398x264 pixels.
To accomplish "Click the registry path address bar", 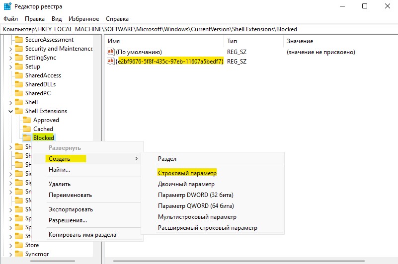I will [x=199, y=29].
